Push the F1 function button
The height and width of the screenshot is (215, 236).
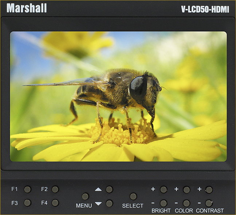[27, 189]
